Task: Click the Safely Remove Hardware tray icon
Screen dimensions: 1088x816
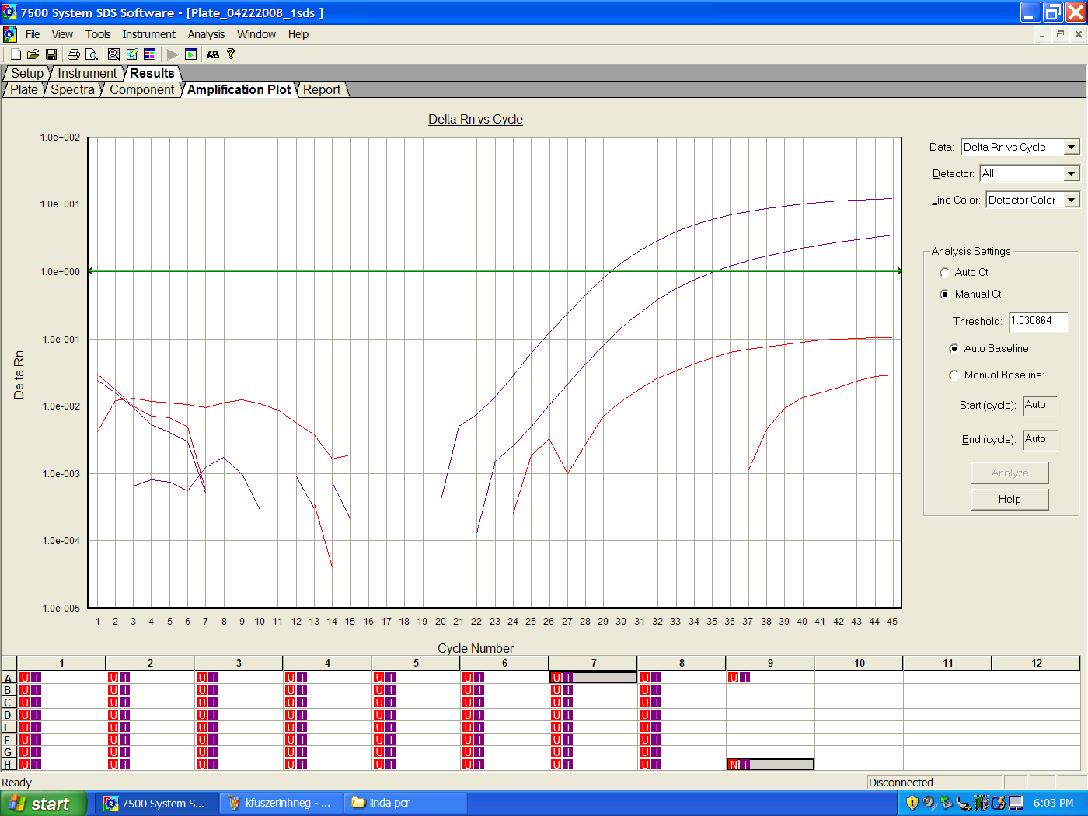Action: tap(947, 803)
